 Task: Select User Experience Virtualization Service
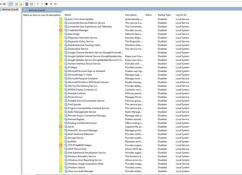87,153
